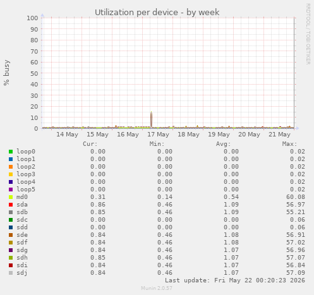Click the '17 May' x-axis date label

click(158, 135)
